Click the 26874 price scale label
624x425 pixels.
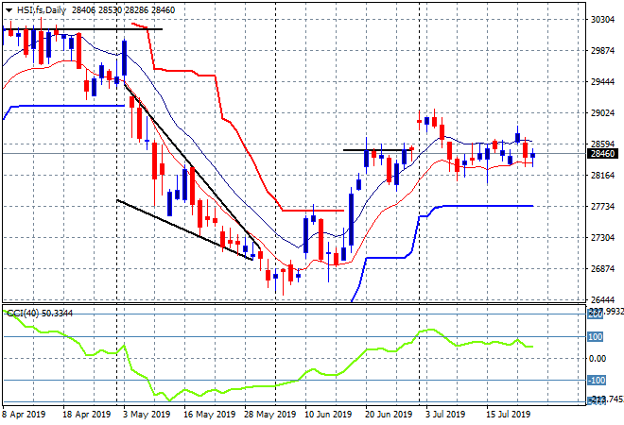601,268
